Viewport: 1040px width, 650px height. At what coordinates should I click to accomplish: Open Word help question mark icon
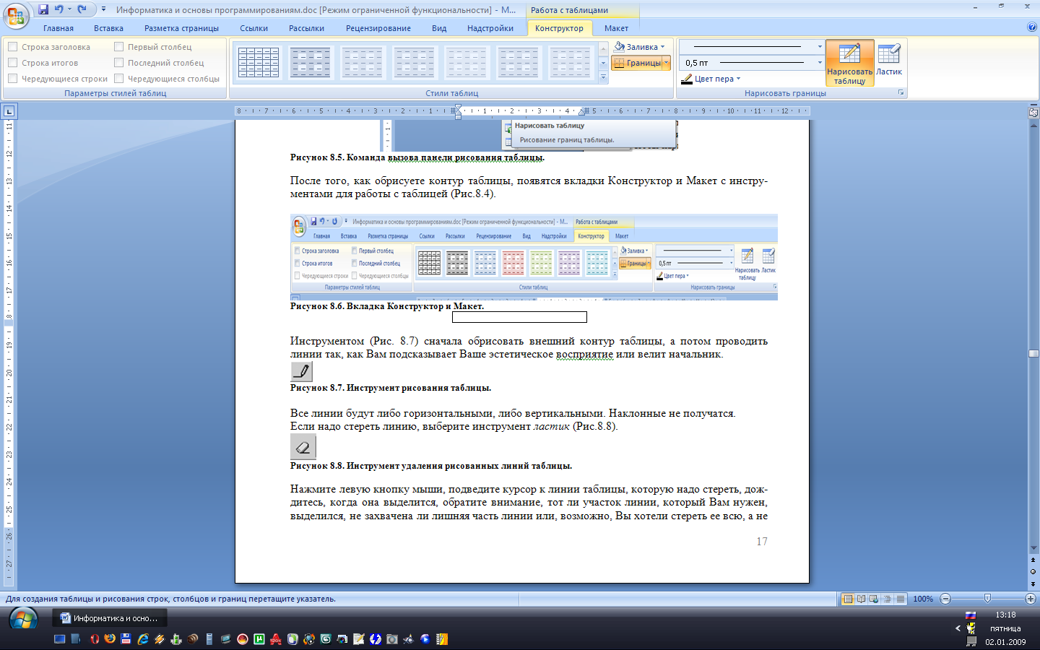pyautogui.click(x=1031, y=27)
